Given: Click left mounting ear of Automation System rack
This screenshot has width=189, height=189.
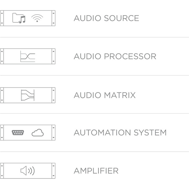Looking at the screenshot, I should click(x=2, y=133).
